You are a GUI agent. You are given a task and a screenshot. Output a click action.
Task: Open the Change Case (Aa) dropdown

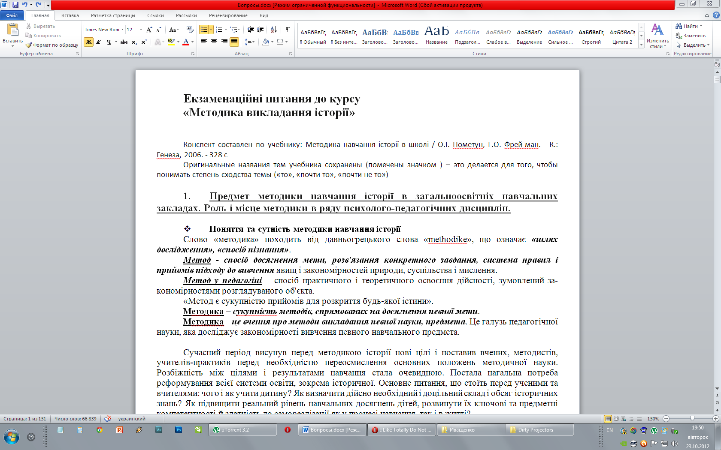174,30
